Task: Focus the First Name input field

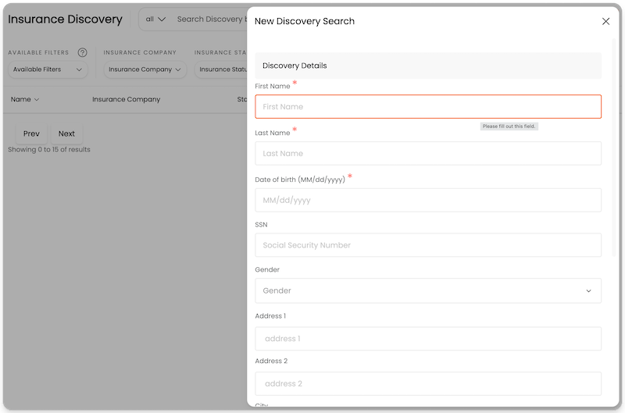Action: 427,106
